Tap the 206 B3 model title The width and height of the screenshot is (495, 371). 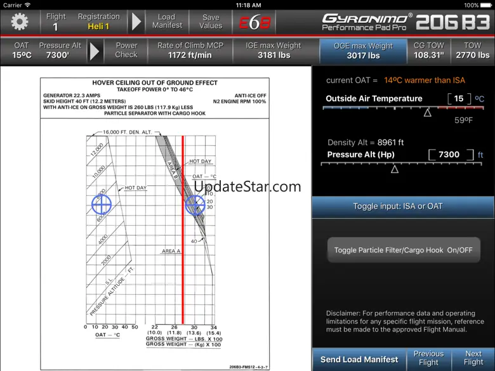click(453, 22)
